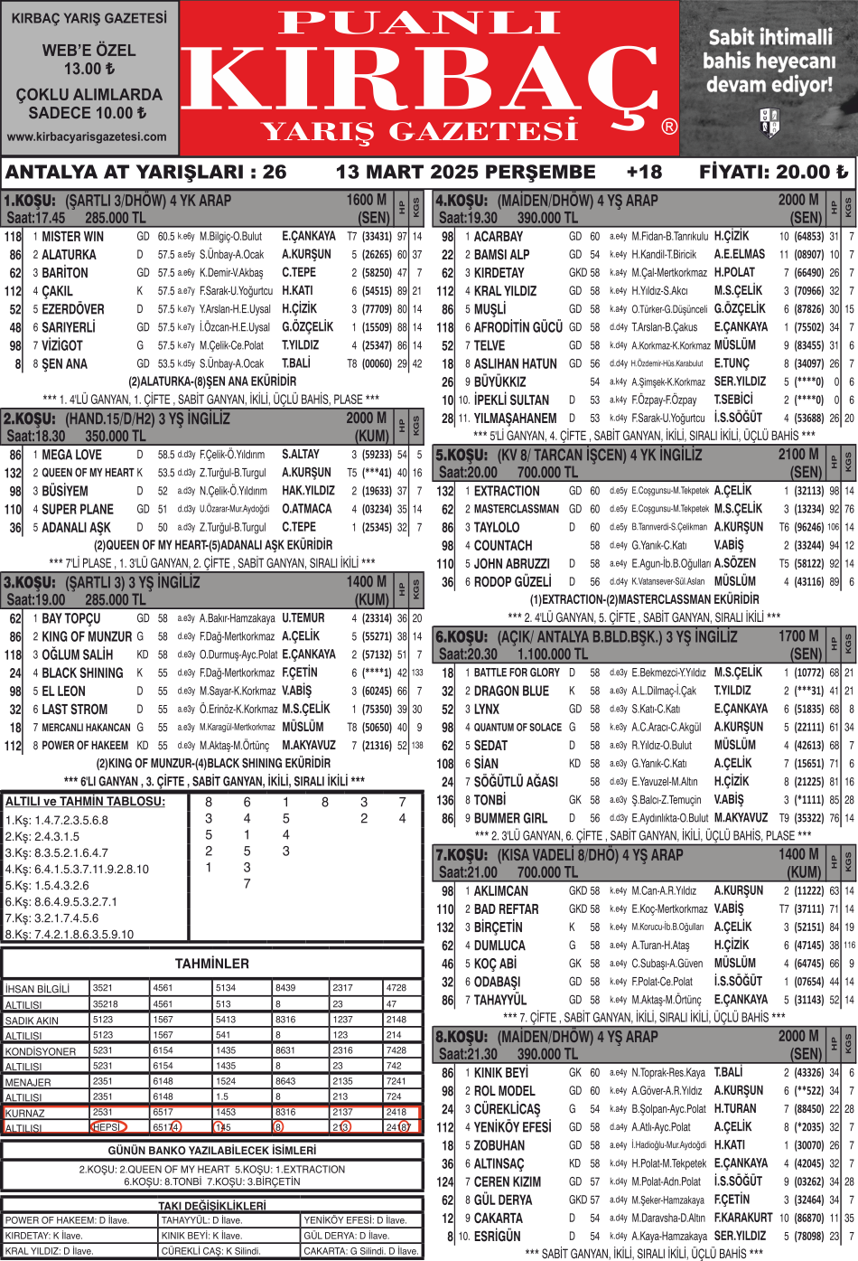Image resolution: width=858 pixels, height=1261 pixels.
Task: Select the date 13 MART 2025 PERŞEMBE
Action: pos(465,172)
